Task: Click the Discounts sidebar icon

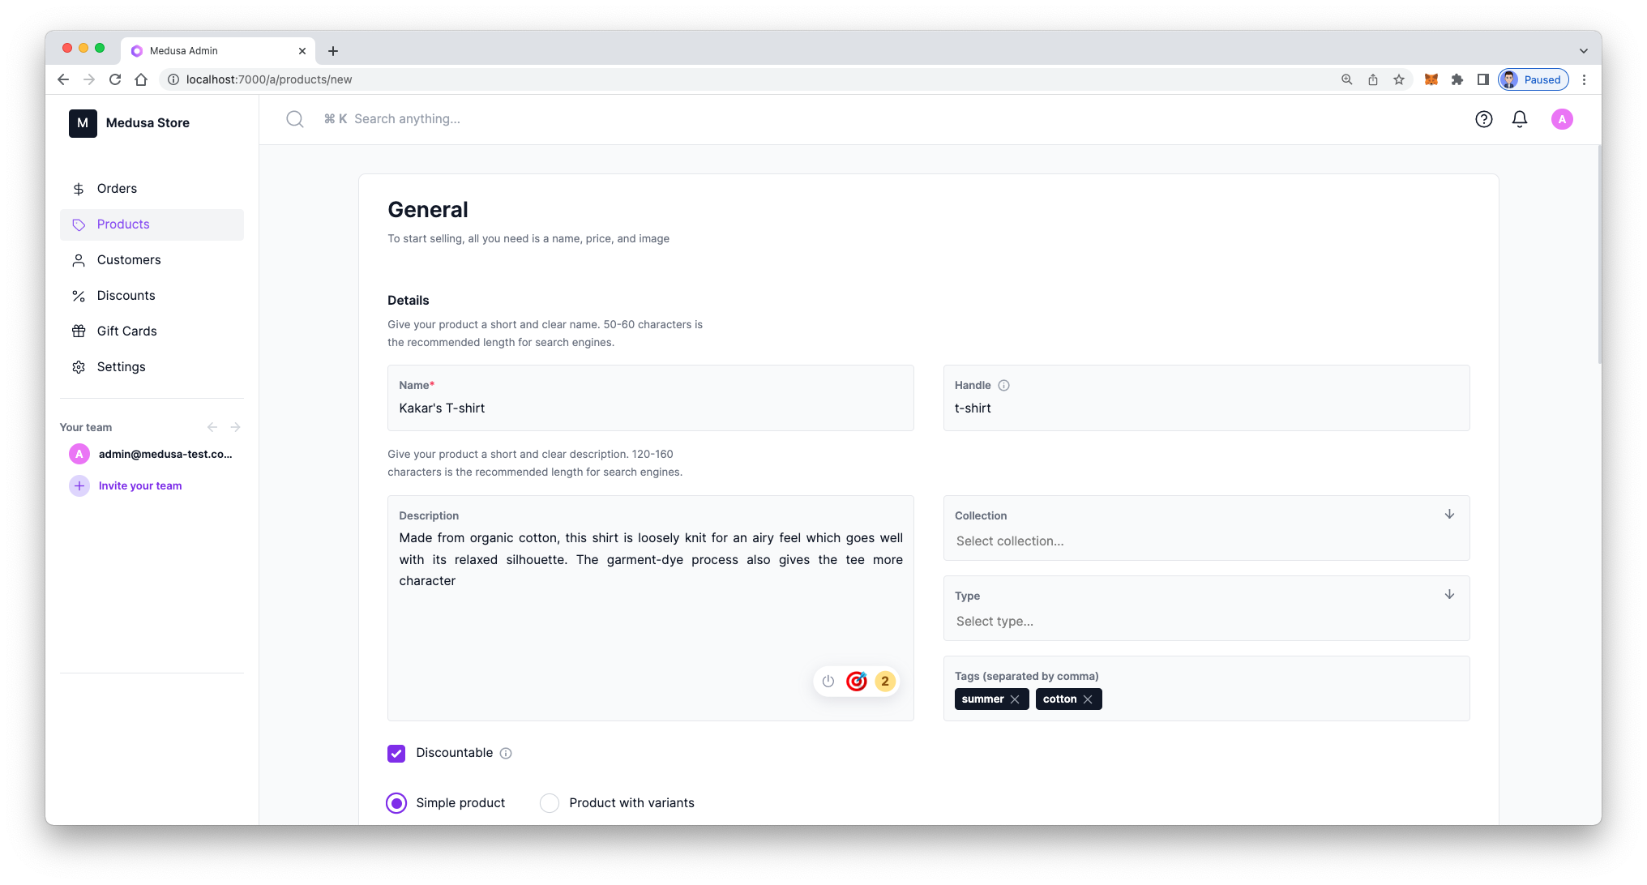Action: pyautogui.click(x=79, y=295)
